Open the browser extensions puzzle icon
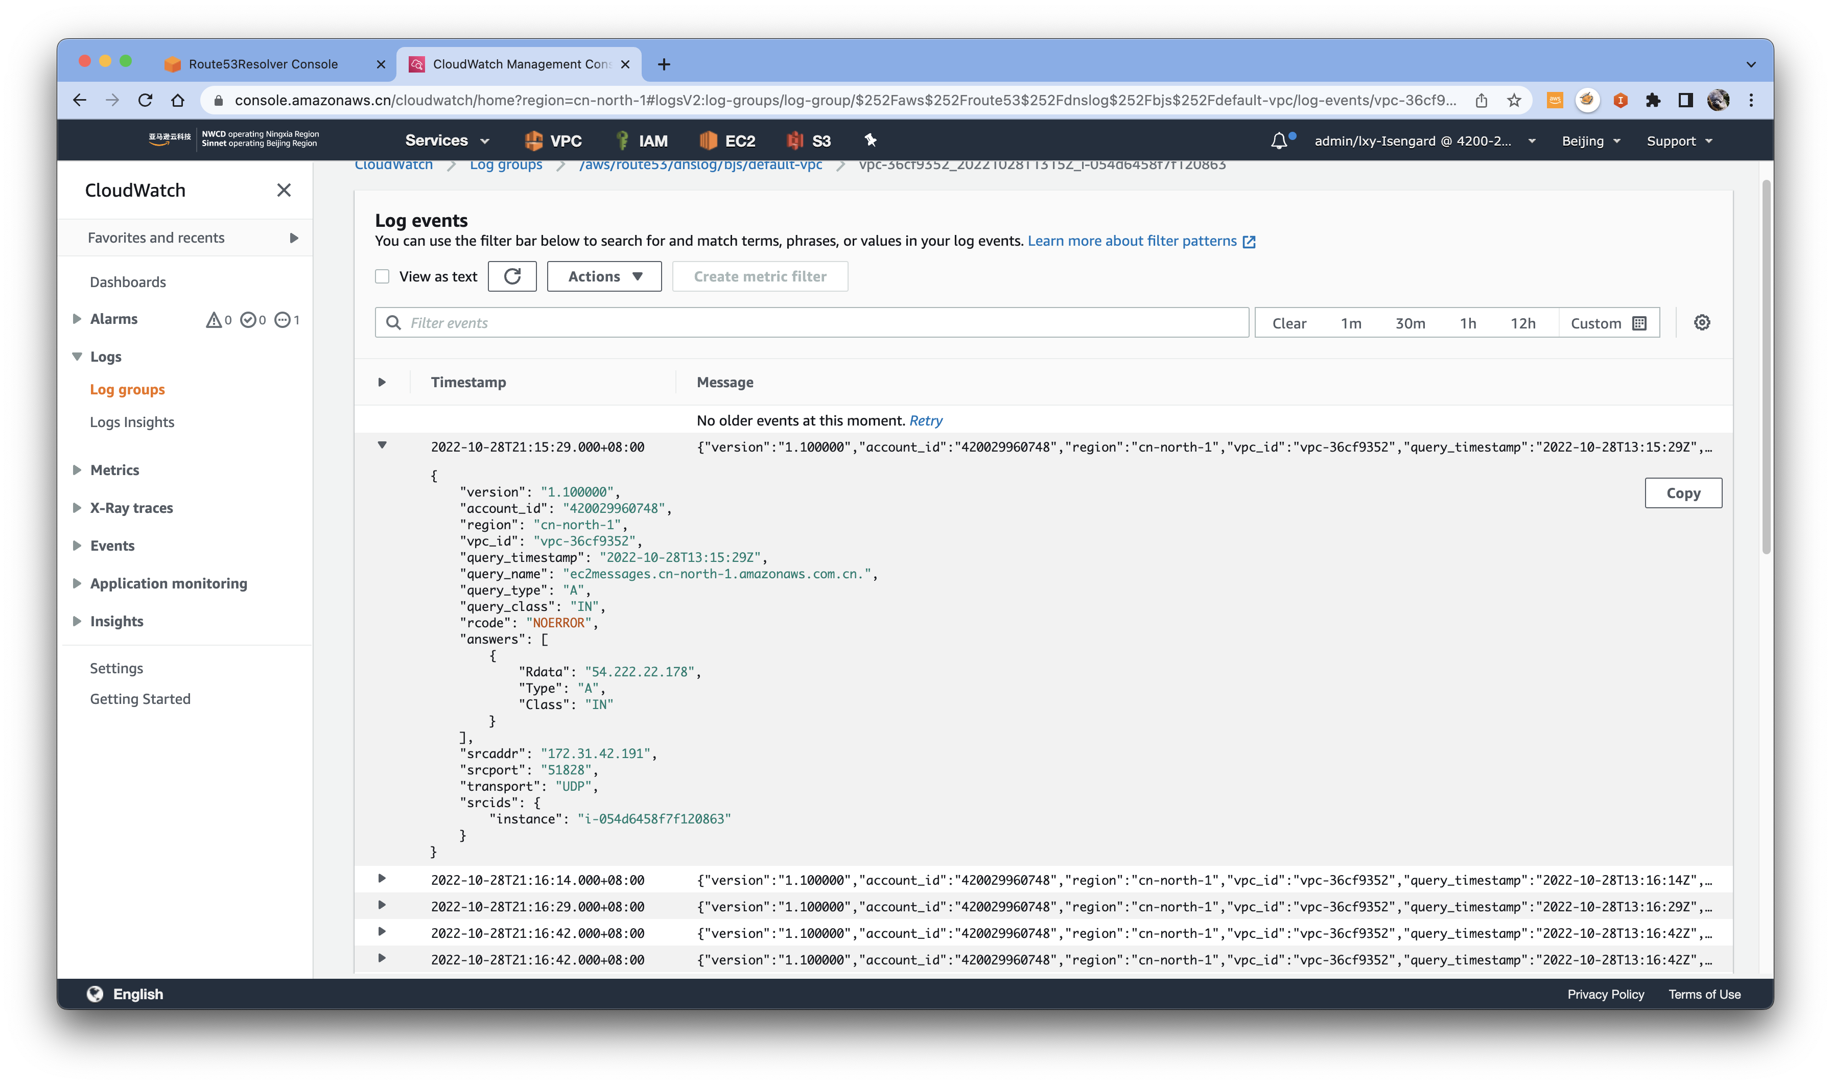The image size is (1831, 1085). 1653,100
